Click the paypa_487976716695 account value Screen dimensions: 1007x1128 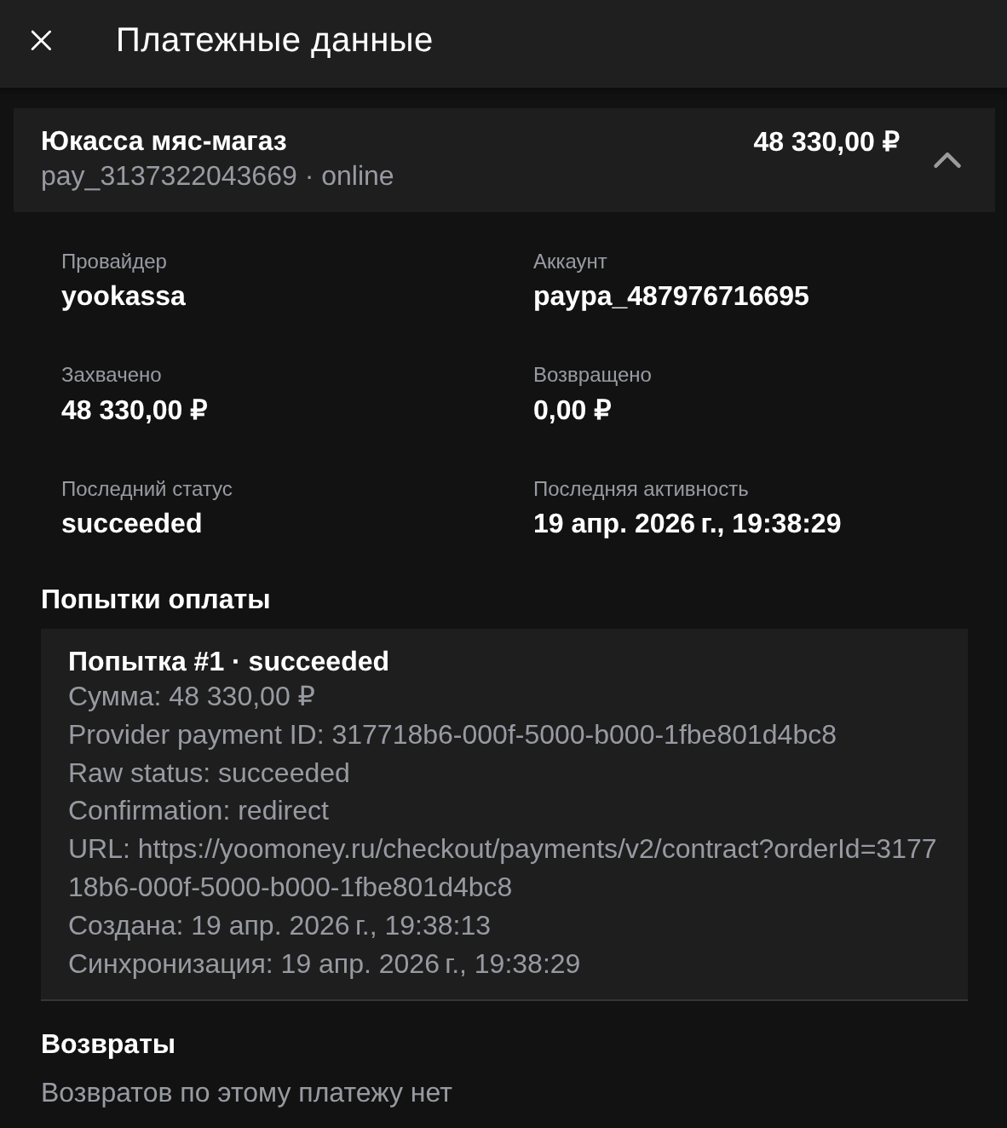[x=671, y=296]
